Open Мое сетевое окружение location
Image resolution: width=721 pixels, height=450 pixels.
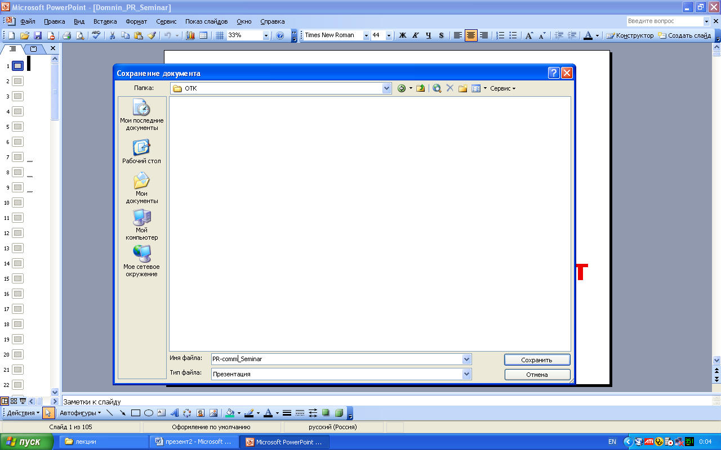(x=142, y=261)
